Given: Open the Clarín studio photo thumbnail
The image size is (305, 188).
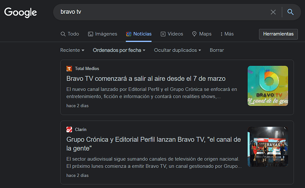Looking at the screenshot, I should click(x=268, y=147).
